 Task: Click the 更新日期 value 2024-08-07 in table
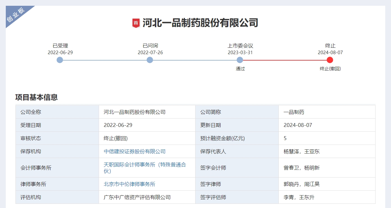coord(298,125)
